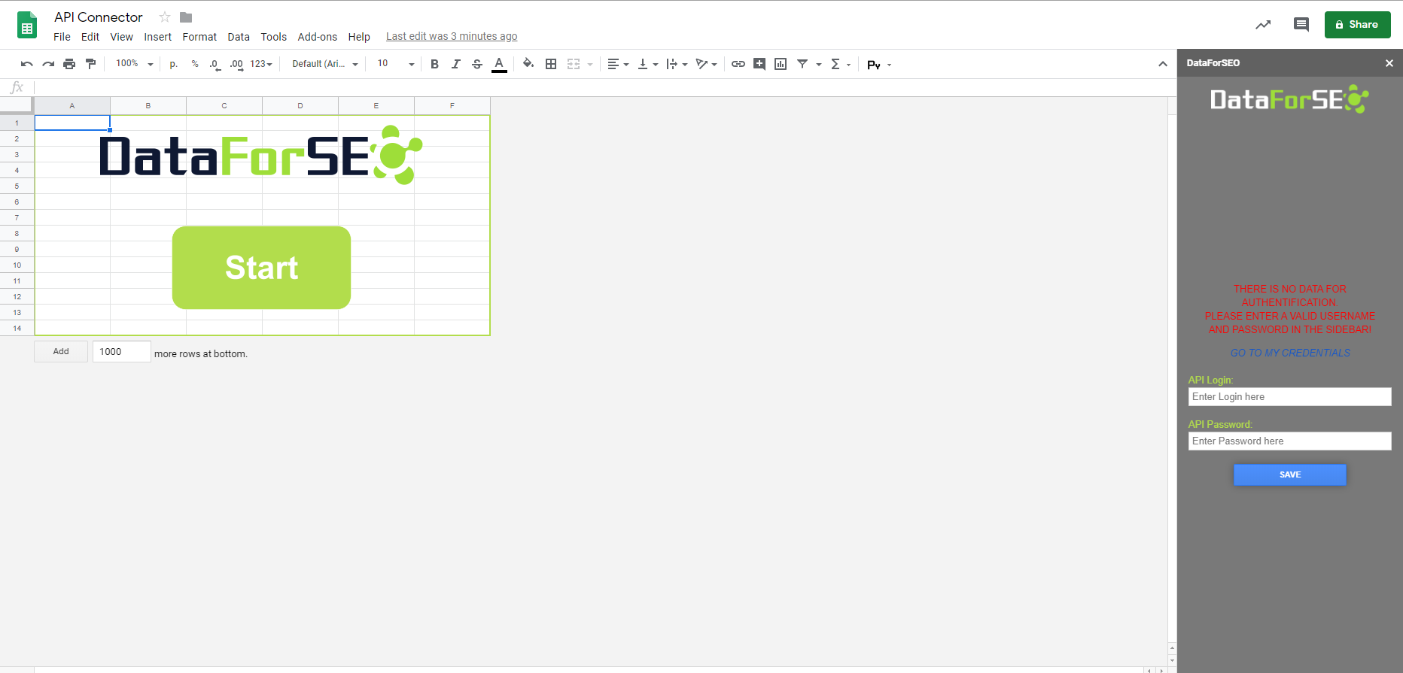The width and height of the screenshot is (1403, 673).
Task: Open the Help menu
Action: (x=359, y=37)
